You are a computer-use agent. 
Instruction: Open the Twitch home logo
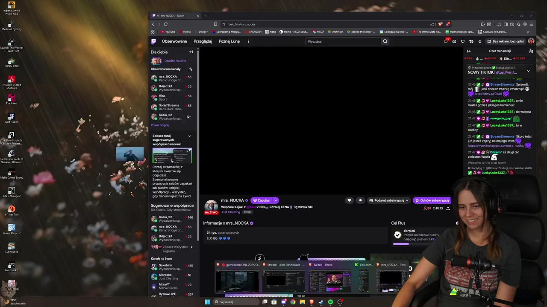153,41
